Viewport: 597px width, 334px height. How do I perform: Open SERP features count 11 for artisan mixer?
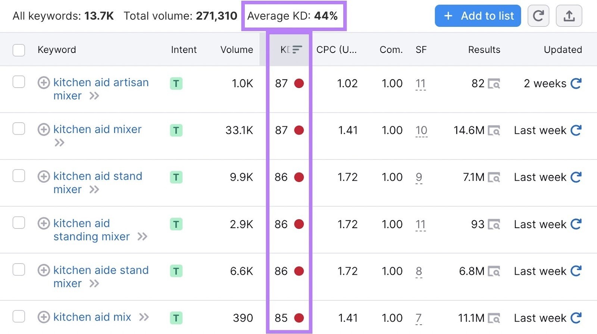(421, 84)
